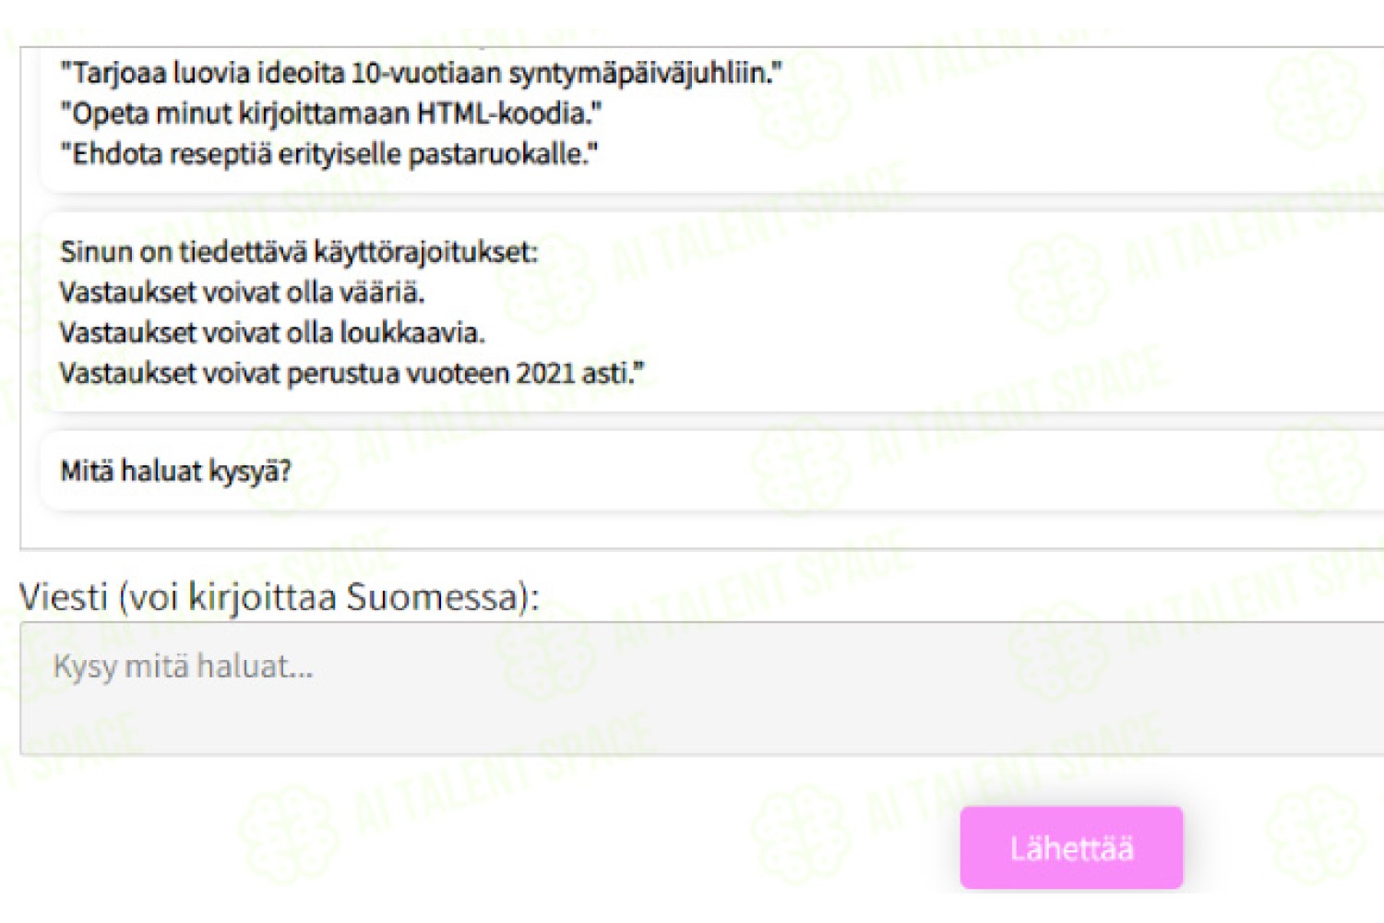Click the word 'käyttörajoitukset' in the limitations heading
1384x923 pixels.
tap(425, 251)
